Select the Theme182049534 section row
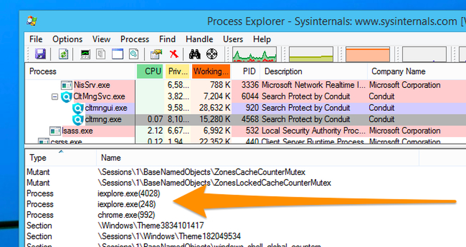 coord(246,236)
